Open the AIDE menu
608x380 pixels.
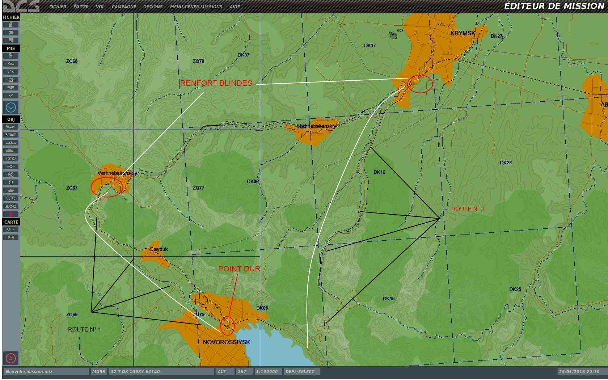coord(235,7)
